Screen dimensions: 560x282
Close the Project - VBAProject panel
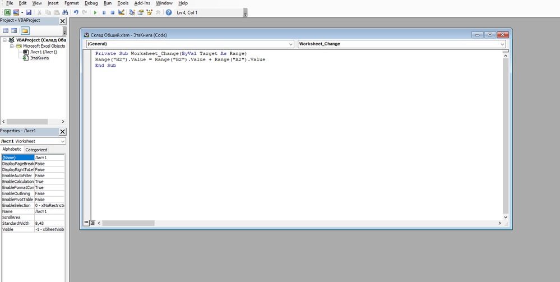coord(62,21)
